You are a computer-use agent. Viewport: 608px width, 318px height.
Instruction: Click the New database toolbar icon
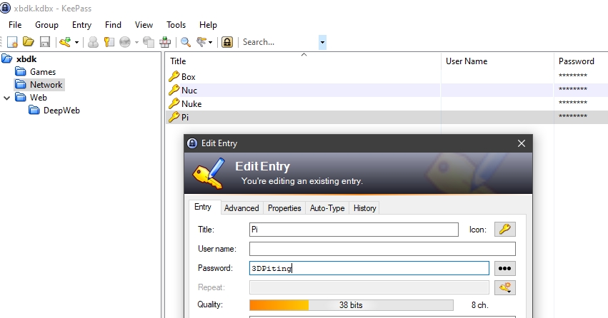click(12, 42)
